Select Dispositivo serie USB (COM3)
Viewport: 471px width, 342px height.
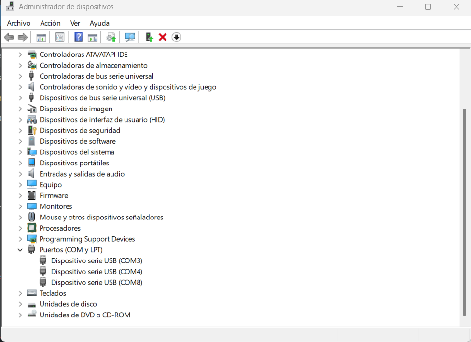click(x=97, y=260)
